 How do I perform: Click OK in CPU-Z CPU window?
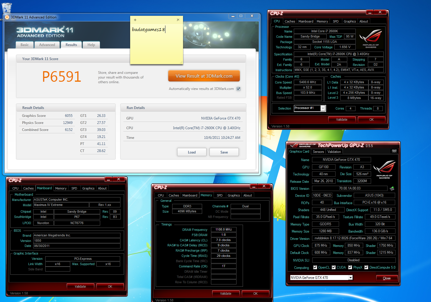[x=371, y=120]
